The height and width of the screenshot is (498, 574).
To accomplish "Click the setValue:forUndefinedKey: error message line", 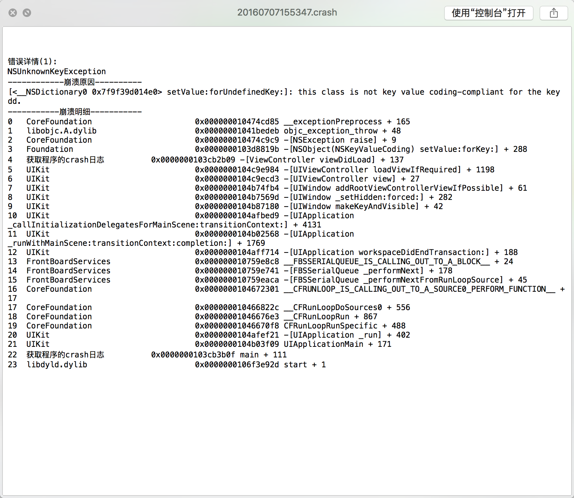I will pos(284,96).
